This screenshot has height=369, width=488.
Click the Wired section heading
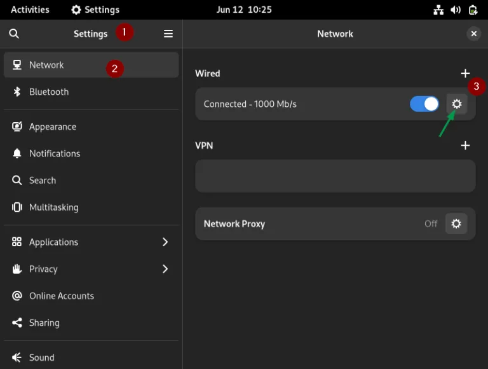coord(208,73)
